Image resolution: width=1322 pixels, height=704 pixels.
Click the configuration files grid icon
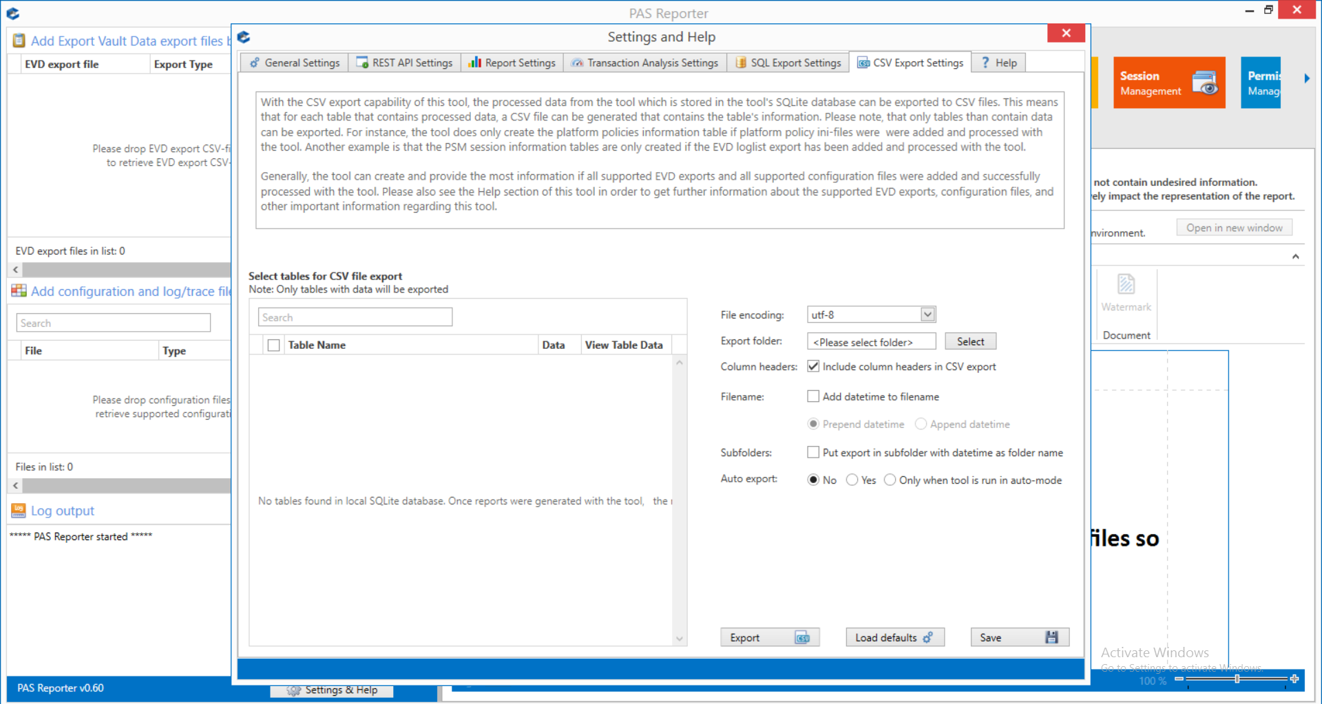coord(19,291)
